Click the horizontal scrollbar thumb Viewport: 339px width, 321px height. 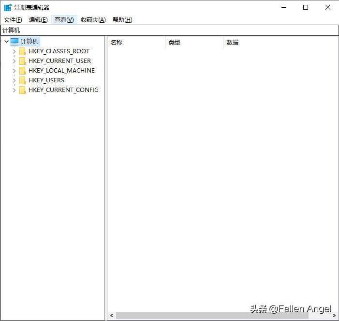coord(212,315)
